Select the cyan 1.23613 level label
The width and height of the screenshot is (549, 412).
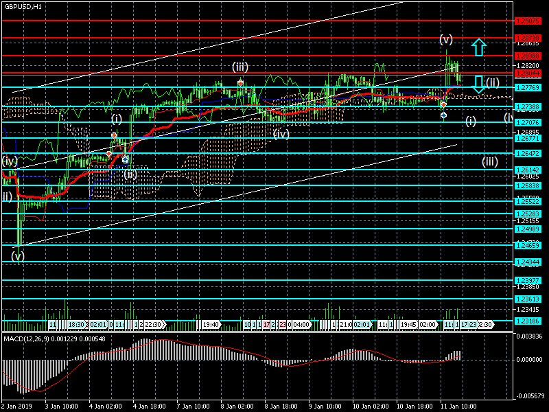point(528,299)
